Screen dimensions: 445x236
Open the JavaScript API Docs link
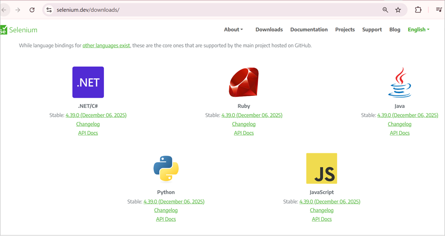(321, 219)
